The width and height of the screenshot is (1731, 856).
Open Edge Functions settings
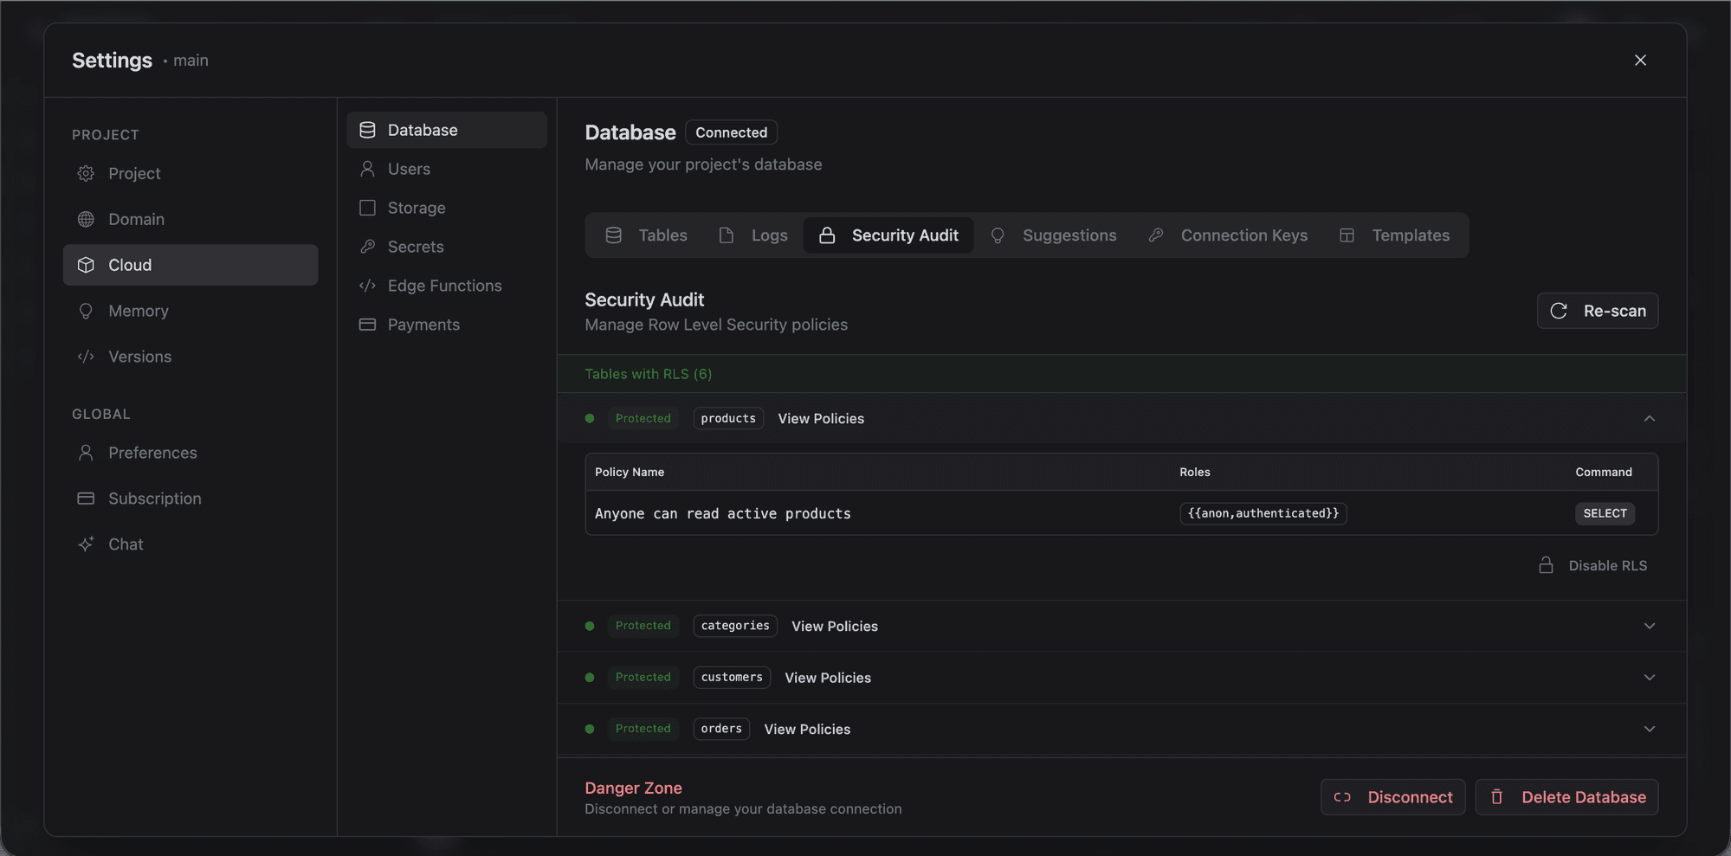tap(444, 286)
